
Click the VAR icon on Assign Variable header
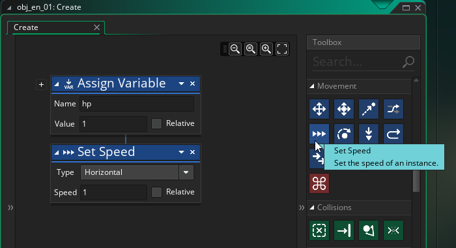tap(68, 84)
